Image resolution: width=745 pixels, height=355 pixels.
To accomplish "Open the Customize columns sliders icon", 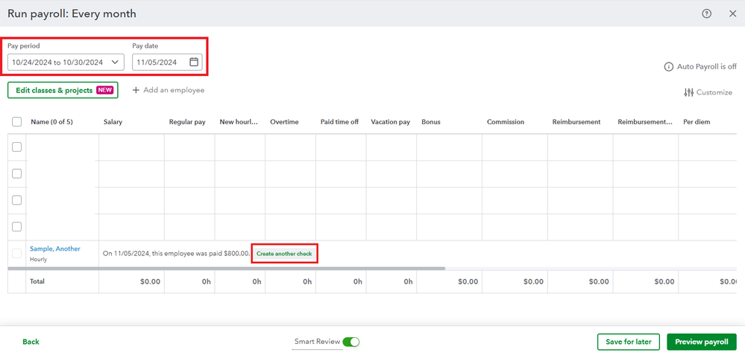I will (x=688, y=92).
